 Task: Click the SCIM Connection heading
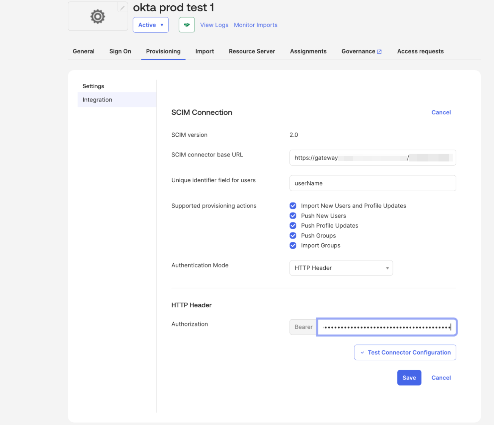point(202,112)
